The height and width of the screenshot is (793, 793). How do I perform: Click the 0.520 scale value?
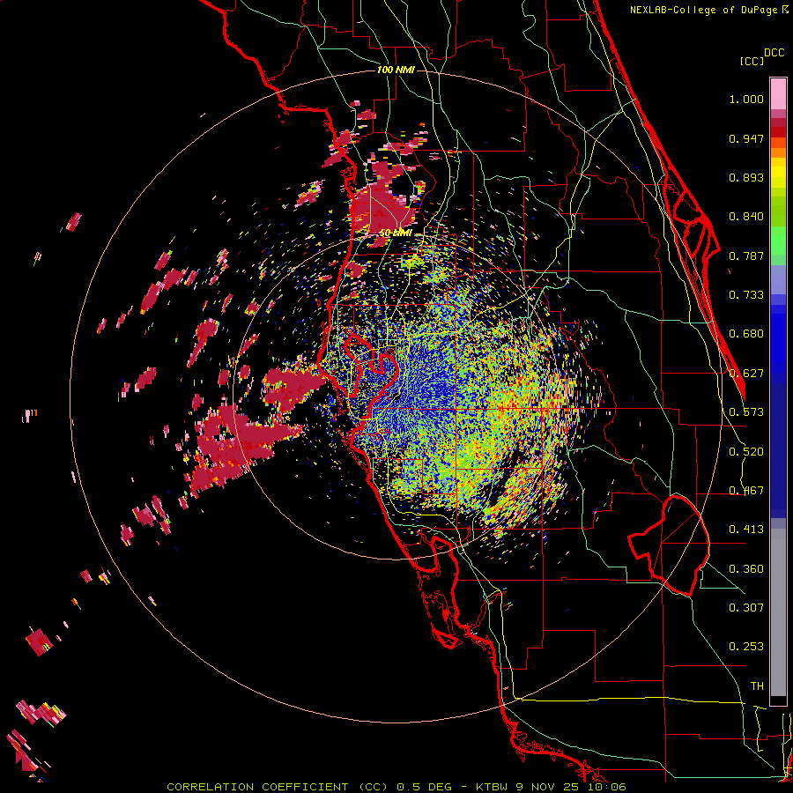[746, 452]
